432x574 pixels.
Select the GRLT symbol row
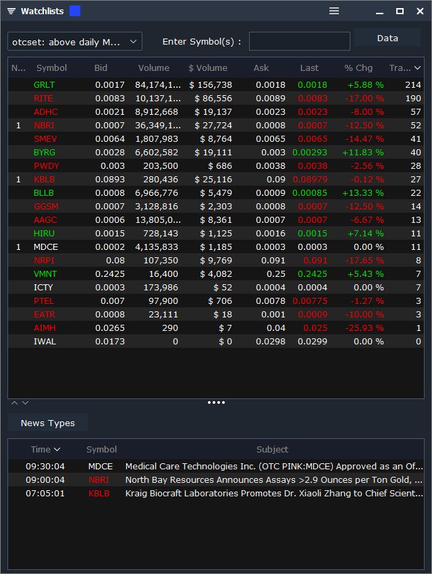[x=216, y=85]
